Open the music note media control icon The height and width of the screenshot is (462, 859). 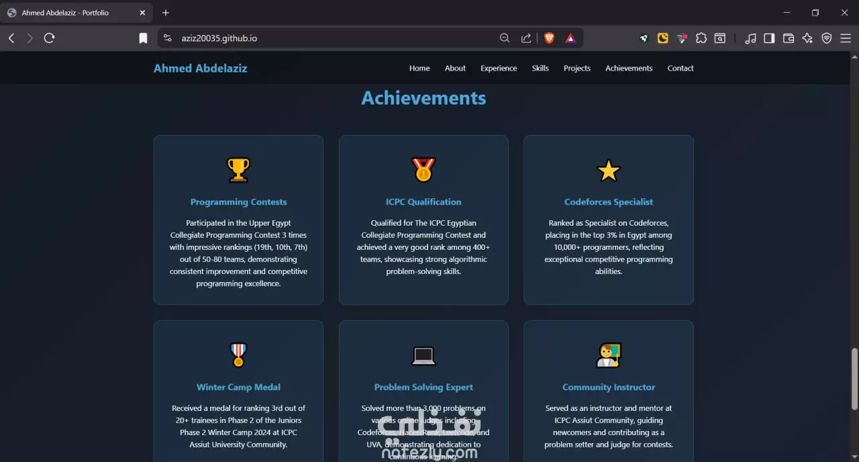click(750, 38)
